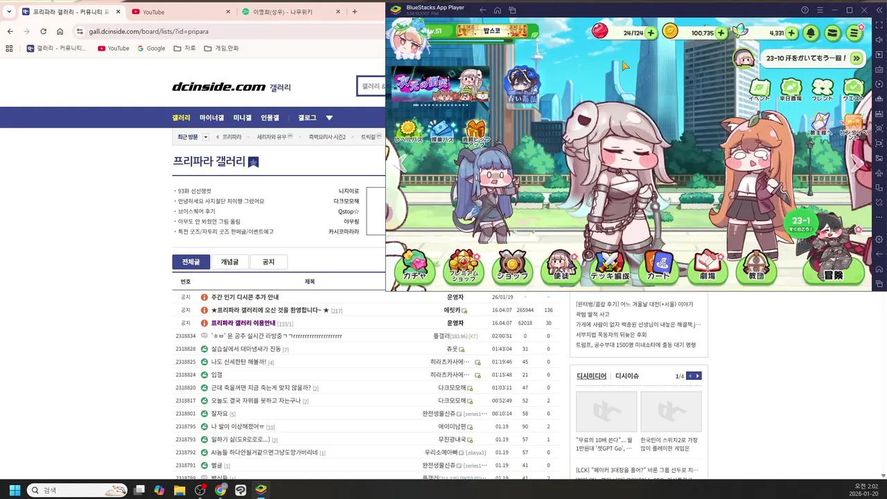The image size is (887, 499).
Task: Open the ガチャ (gacha) menu in the game
Action: point(414,267)
